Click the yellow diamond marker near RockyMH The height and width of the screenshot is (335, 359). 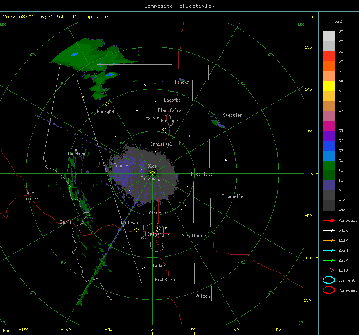pos(107,104)
